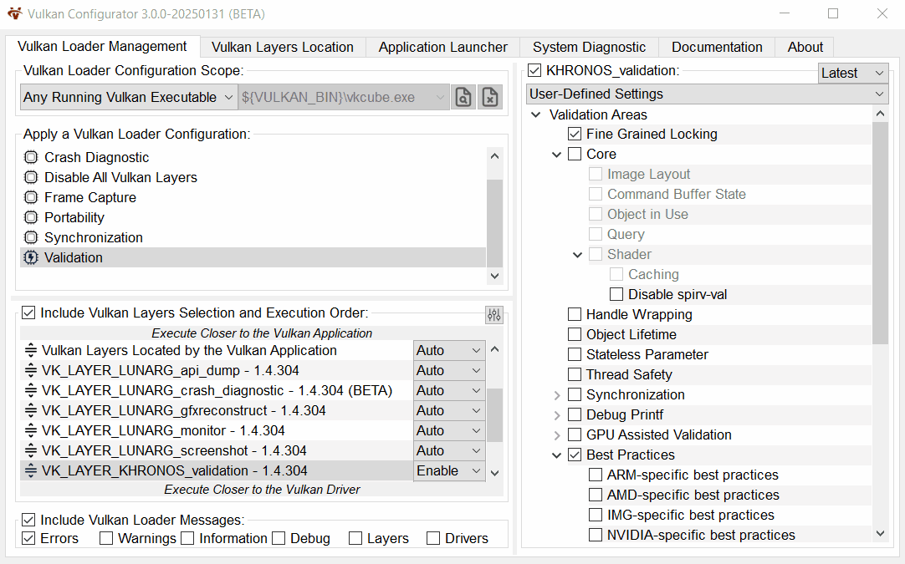
Task: Click the reorder handle for VK_LAYER_KHRONOS_validation
Action: (31, 470)
